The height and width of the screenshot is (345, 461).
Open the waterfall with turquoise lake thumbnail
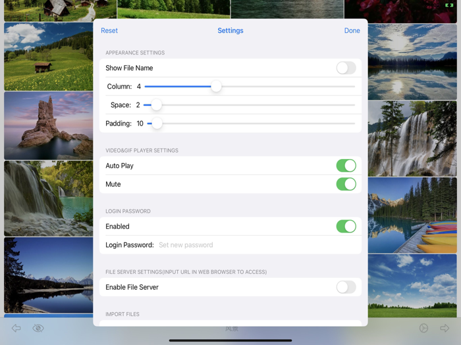[49, 198]
